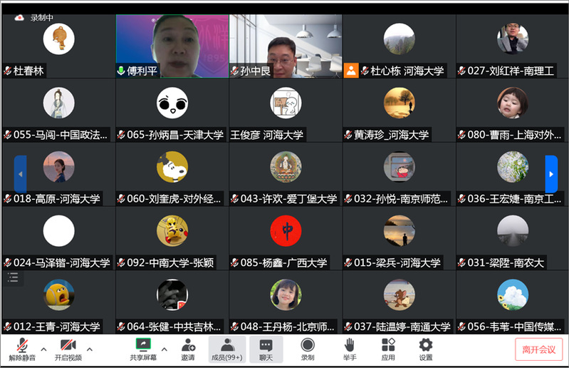Click the 解除静音 microphone icon
Screen dimensions: 569x368
click(22, 345)
